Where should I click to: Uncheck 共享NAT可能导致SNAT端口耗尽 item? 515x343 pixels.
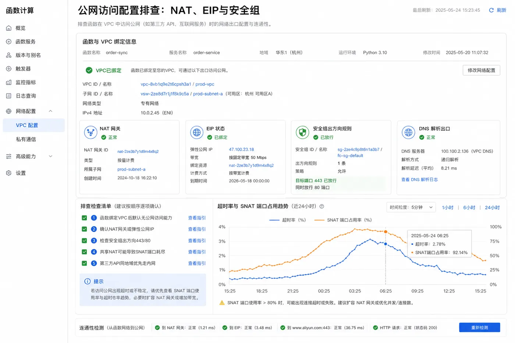(84, 252)
